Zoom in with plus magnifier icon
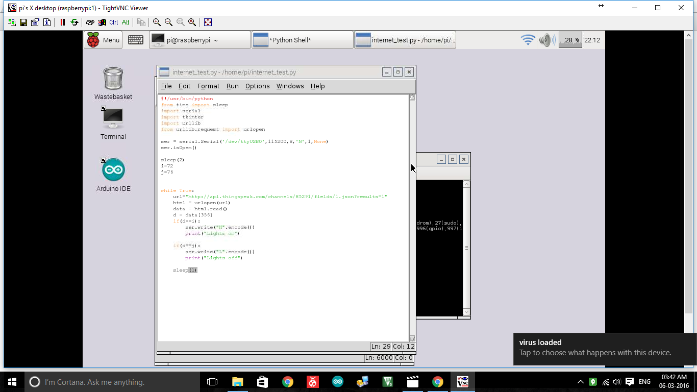Image resolution: width=697 pixels, height=392 pixels. [157, 22]
